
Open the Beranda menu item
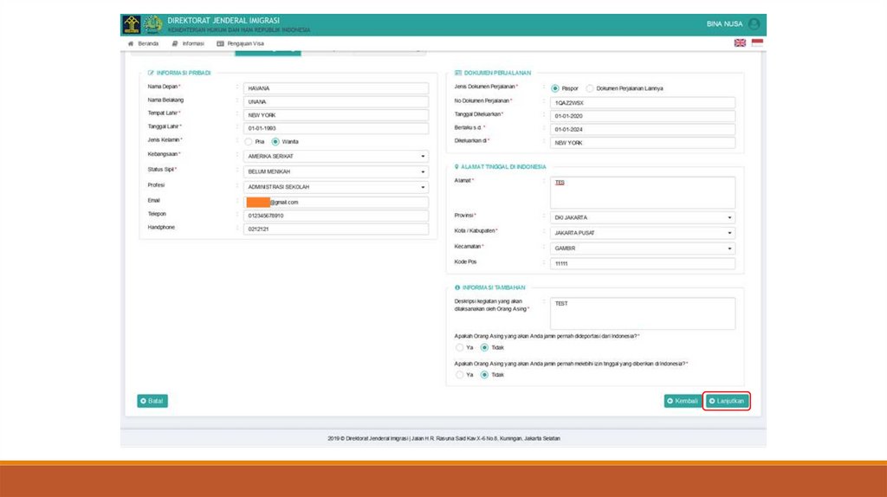(x=144, y=43)
